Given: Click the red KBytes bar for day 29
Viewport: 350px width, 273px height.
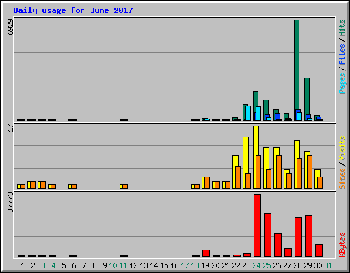Looking at the screenshot, I should pyautogui.click(x=308, y=236).
